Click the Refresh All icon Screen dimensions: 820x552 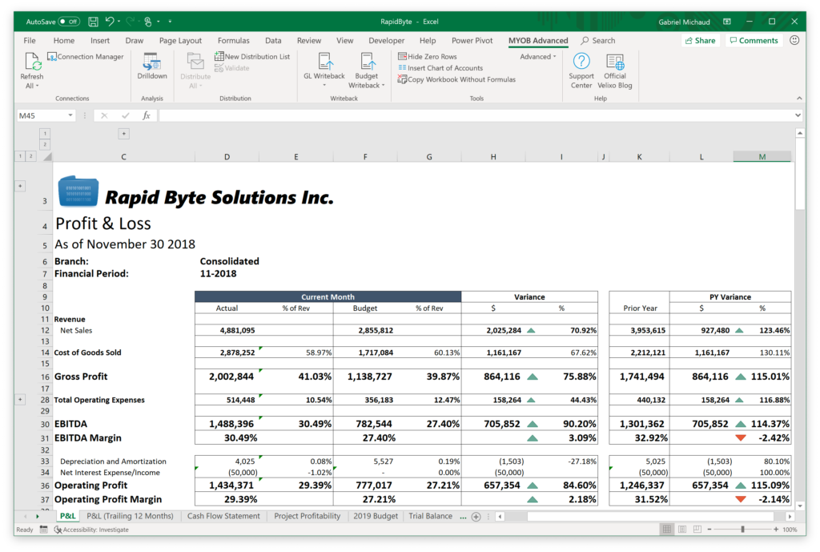point(32,71)
